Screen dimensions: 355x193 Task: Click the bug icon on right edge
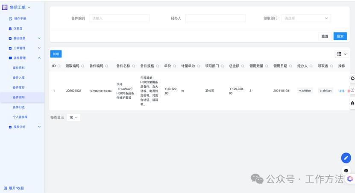(x=352, y=103)
